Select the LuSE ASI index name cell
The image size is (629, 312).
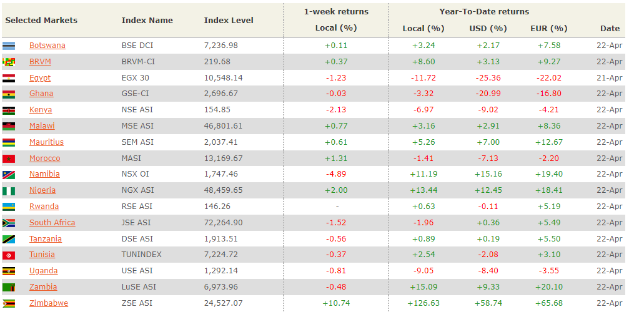pyautogui.click(x=139, y=287)
